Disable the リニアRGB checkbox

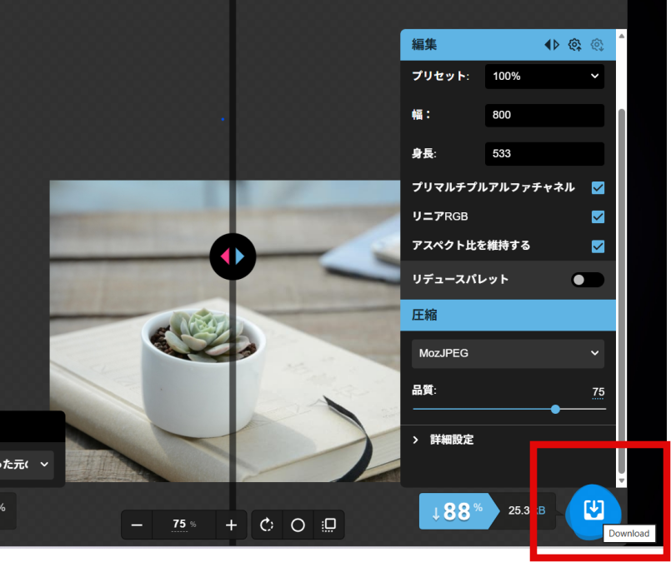[598, 216]
